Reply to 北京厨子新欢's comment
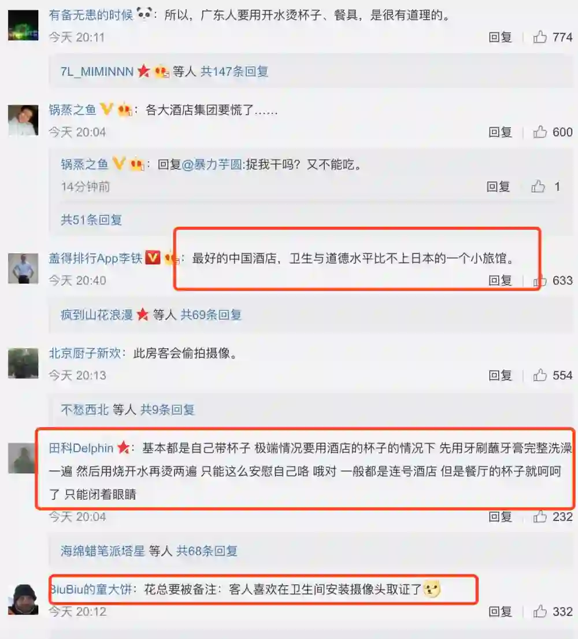578x639 pixels. [x=500, y=375]
